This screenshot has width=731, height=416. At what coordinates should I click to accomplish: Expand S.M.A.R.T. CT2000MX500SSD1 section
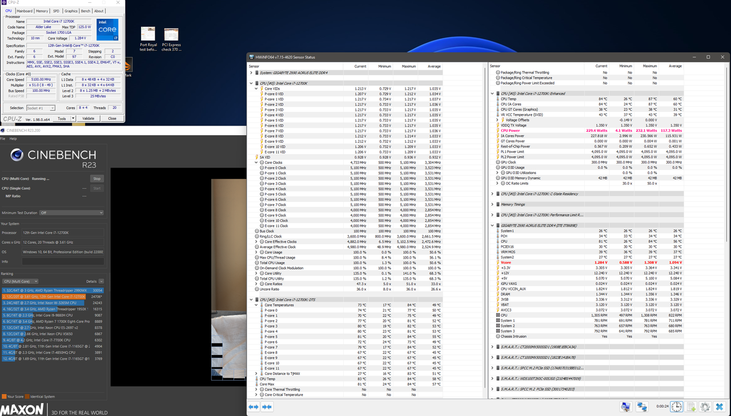[492, 346]
